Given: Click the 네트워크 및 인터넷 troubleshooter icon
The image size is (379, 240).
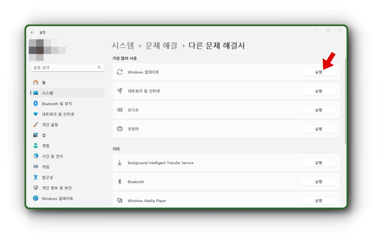Looking at the screenshot, I should pyautogui.click(x=120, y=91).
